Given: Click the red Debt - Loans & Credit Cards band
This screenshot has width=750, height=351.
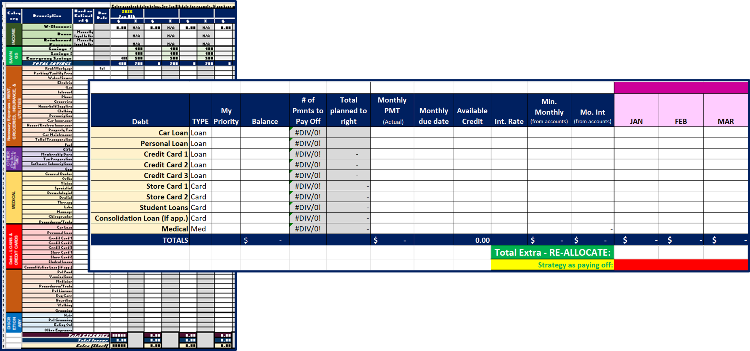Looking at the screenshot, I should click(13, 245).
